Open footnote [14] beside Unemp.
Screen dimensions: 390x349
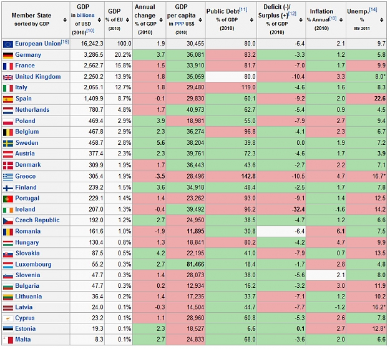coord(373,9)
